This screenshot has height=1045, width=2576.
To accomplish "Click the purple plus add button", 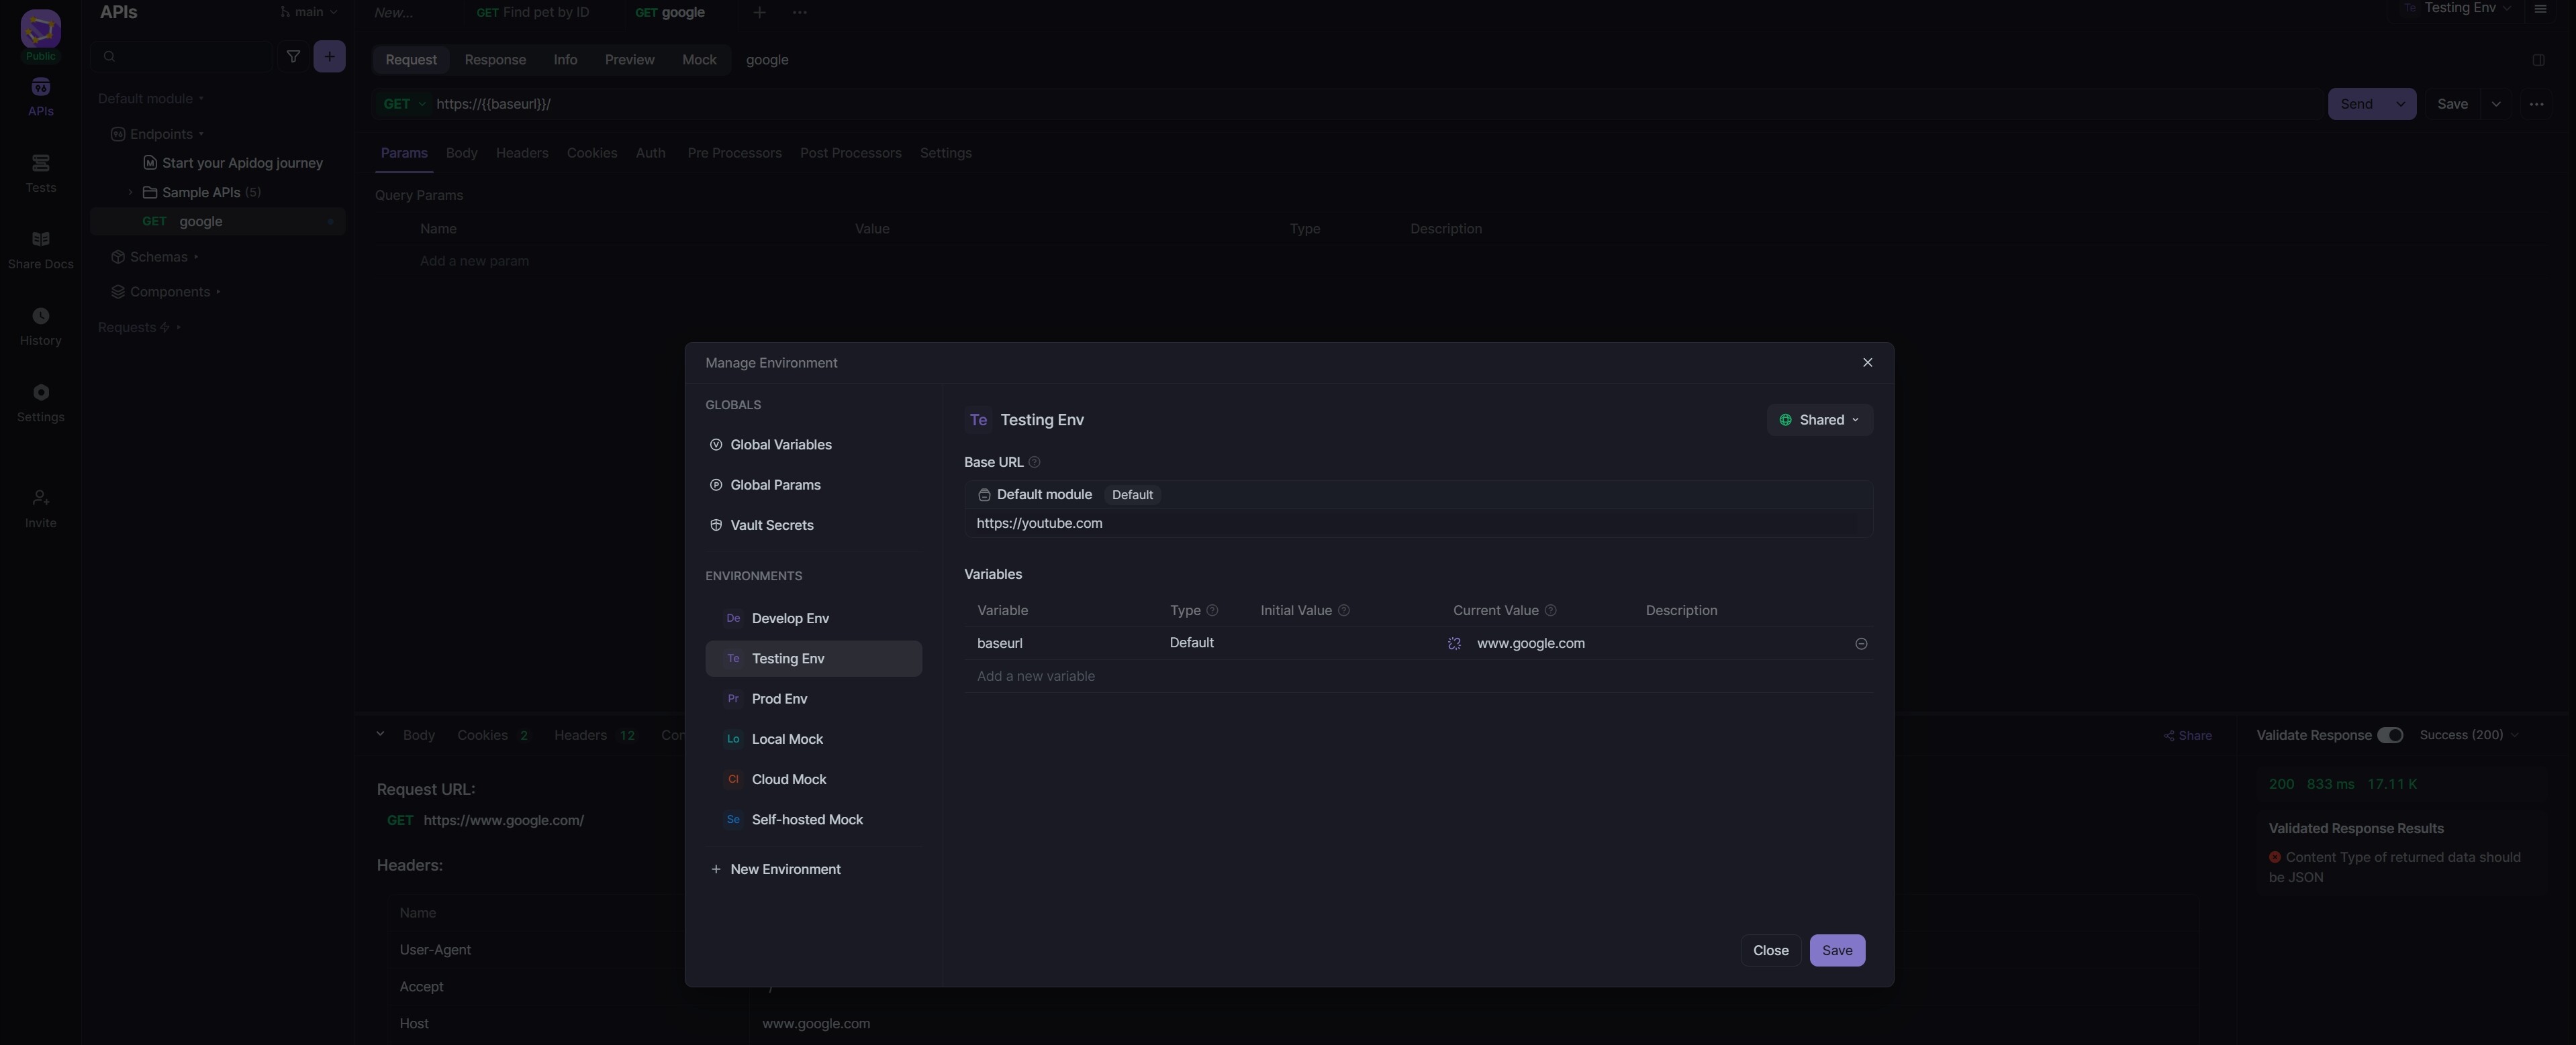I will pyautogui.click(x=329, y=57).
